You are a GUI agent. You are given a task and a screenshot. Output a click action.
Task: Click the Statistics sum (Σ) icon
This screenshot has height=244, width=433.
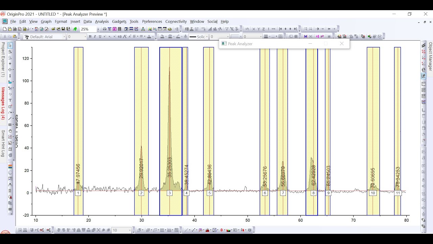[186, 29]
